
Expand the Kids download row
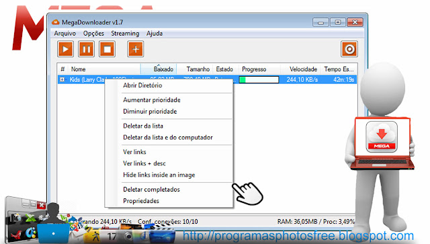point(62,79)
